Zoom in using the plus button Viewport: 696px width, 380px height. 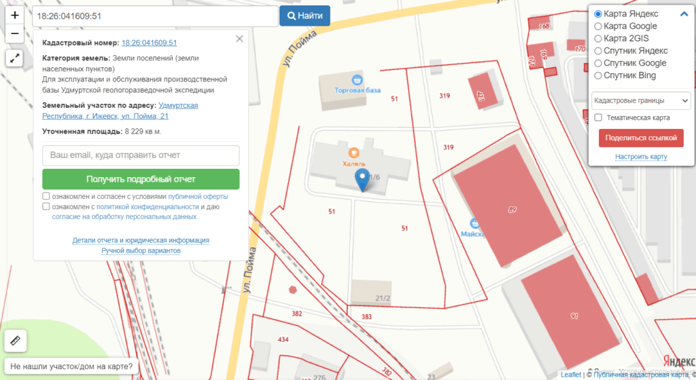point(14,15)
